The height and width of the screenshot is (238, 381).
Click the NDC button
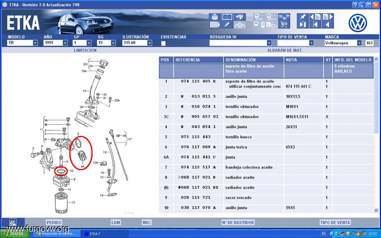[x=147, y=222]
